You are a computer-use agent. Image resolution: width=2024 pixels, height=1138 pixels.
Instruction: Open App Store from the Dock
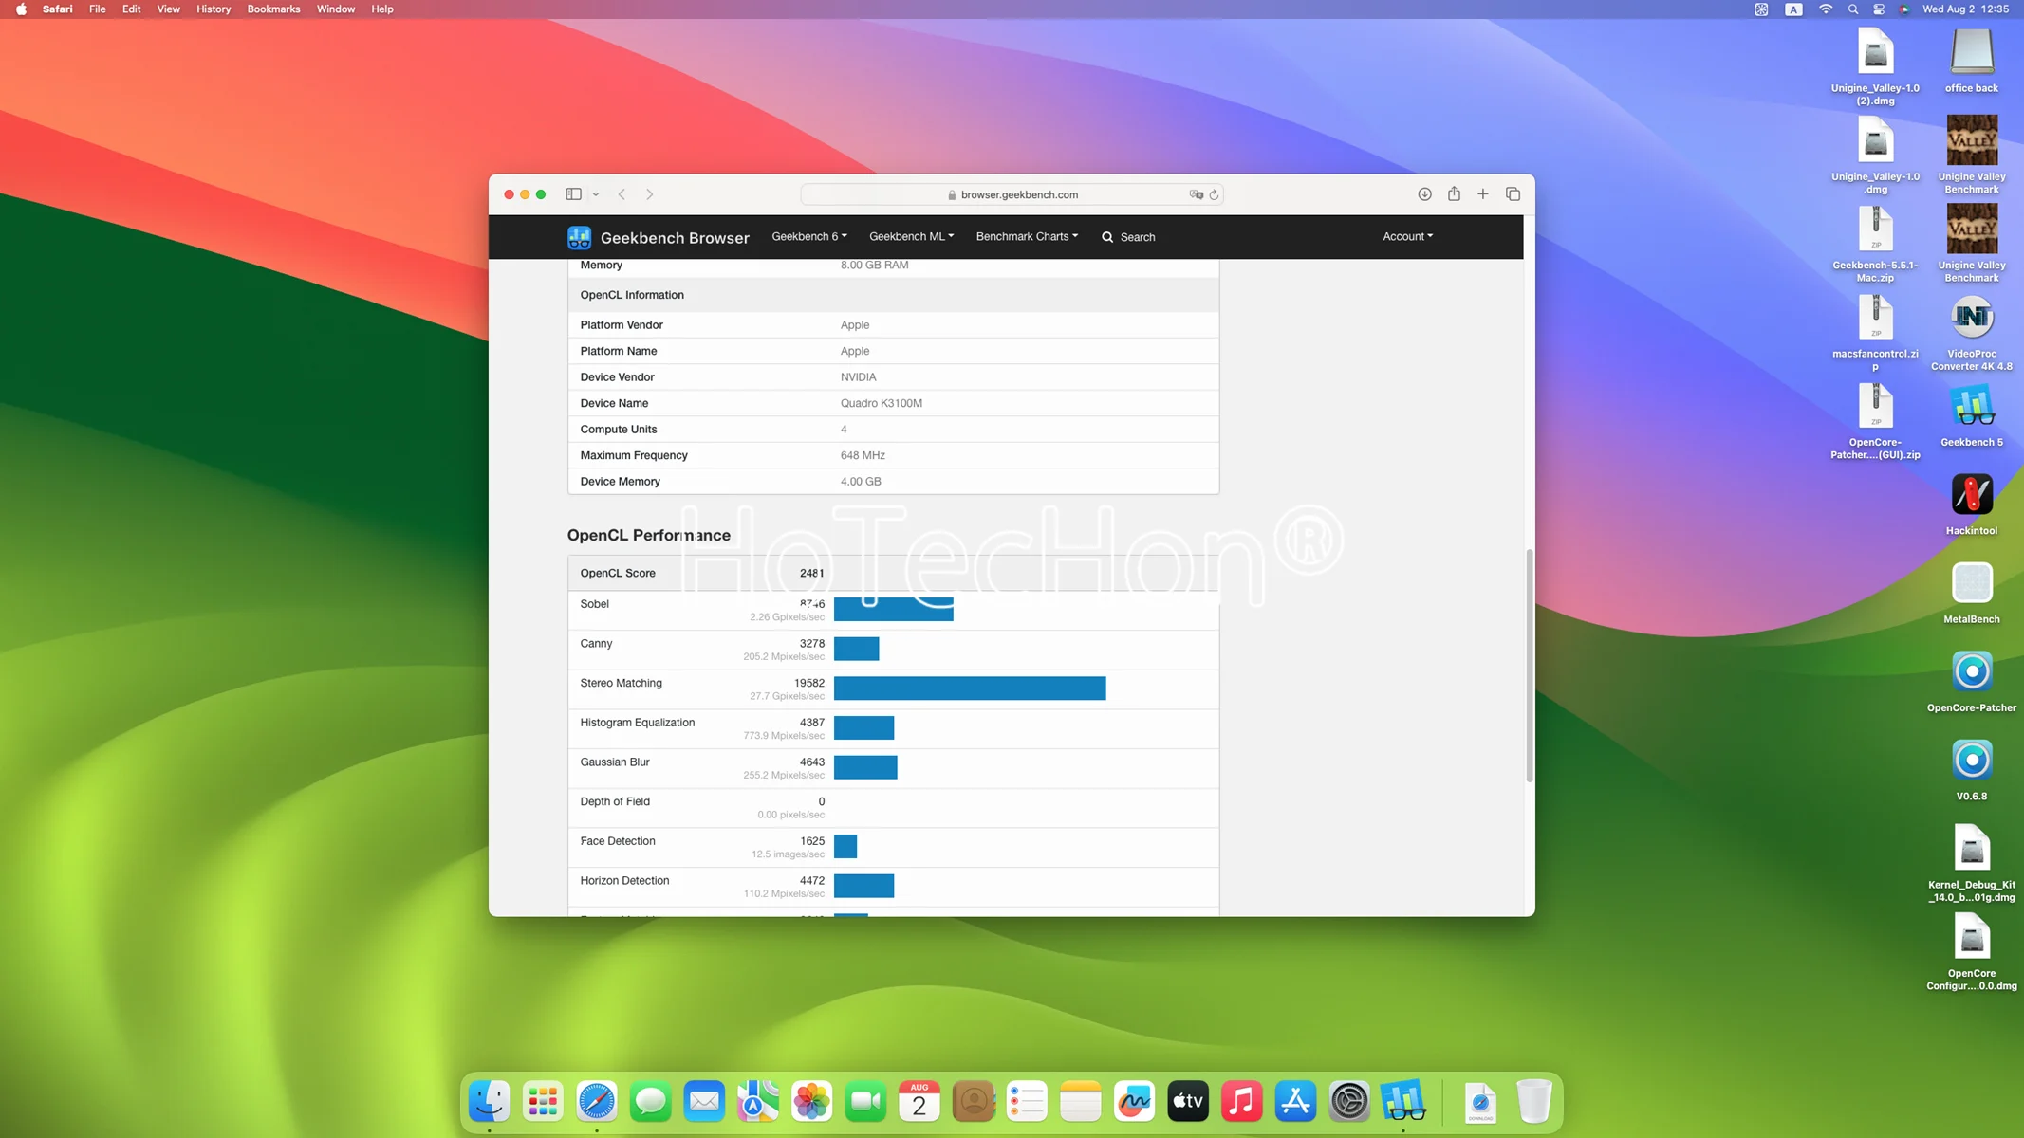tap(1295, 1101)
